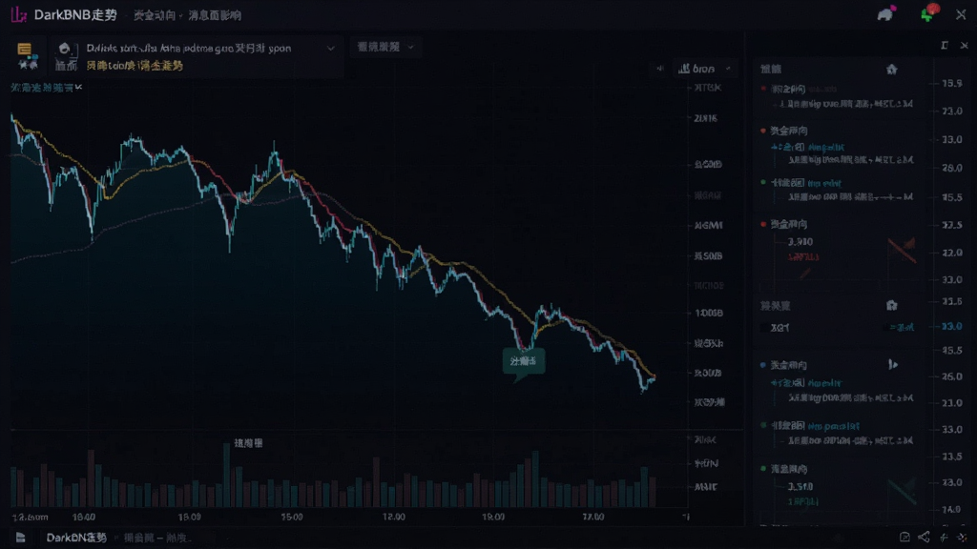Click the sparkle icon in the bottom-right corner
977x549 pixels.
pyautogui.click(x=962, y=537)
